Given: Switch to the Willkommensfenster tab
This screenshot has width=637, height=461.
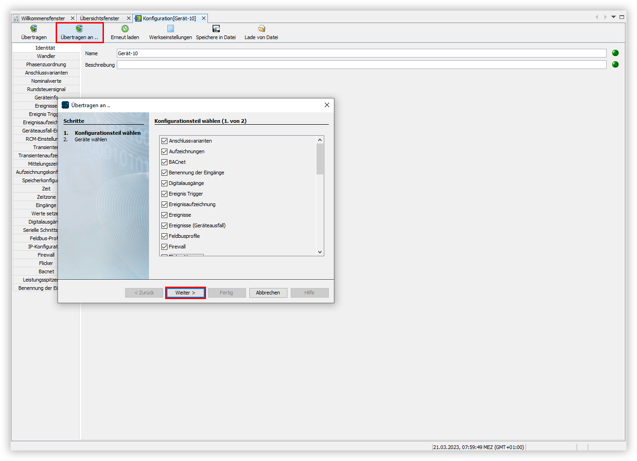Looking at the screenshot, I should pos(44,18).
